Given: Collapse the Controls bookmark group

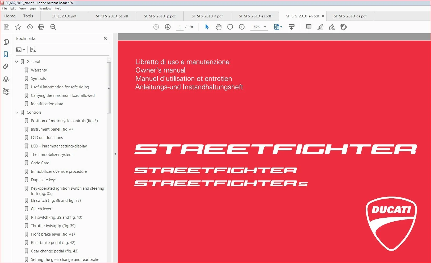Looking at the screenshot, I should coord(17,112).
